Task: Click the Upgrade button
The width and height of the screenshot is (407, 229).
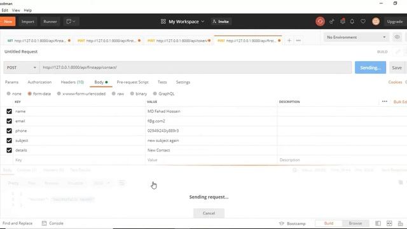Action: [395, 22]
